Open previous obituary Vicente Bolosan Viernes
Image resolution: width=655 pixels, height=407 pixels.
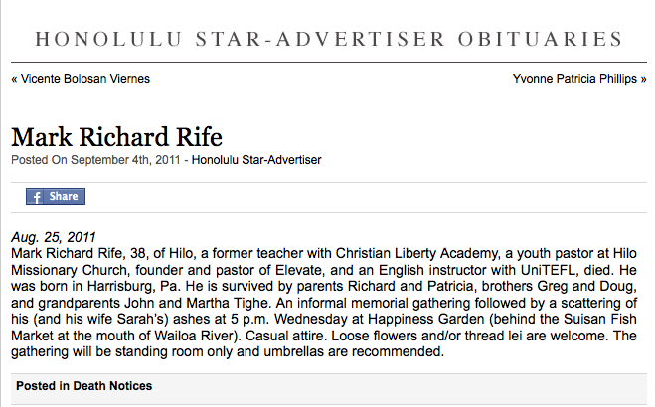pyautogui.click(x=85, y=79)
